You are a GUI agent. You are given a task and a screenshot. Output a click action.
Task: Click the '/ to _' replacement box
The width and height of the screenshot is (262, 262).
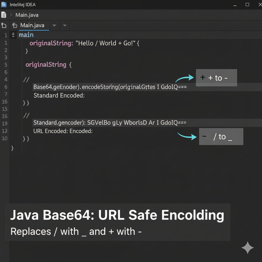[x=221, y=137]
